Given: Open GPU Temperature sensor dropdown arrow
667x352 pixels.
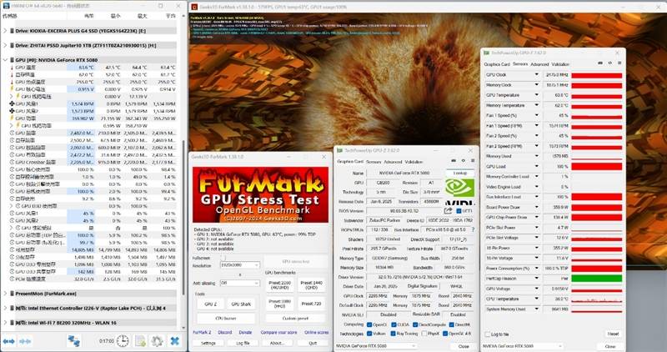Looking at the screenshot, I should click(536, 95).
